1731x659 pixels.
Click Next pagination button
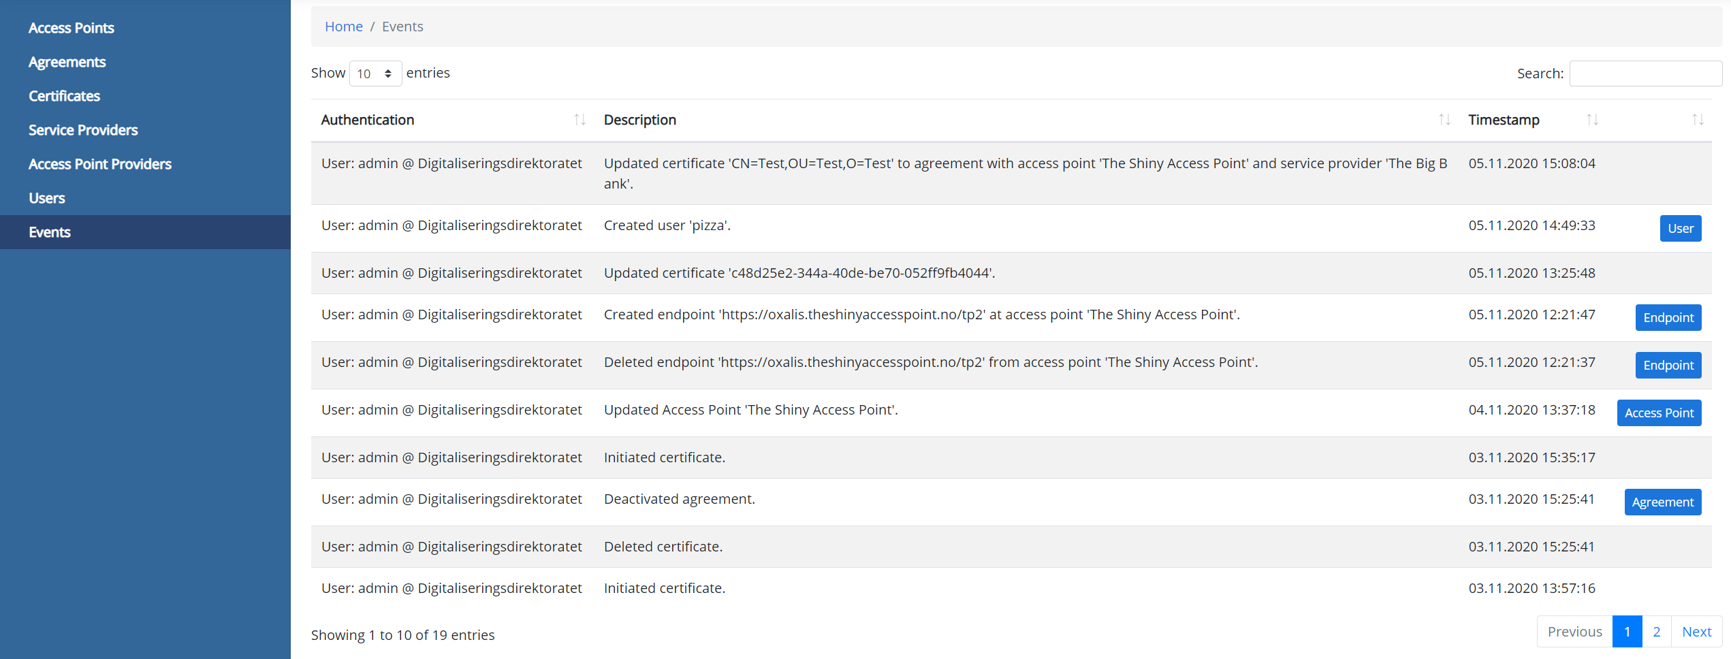[1696, 632]
